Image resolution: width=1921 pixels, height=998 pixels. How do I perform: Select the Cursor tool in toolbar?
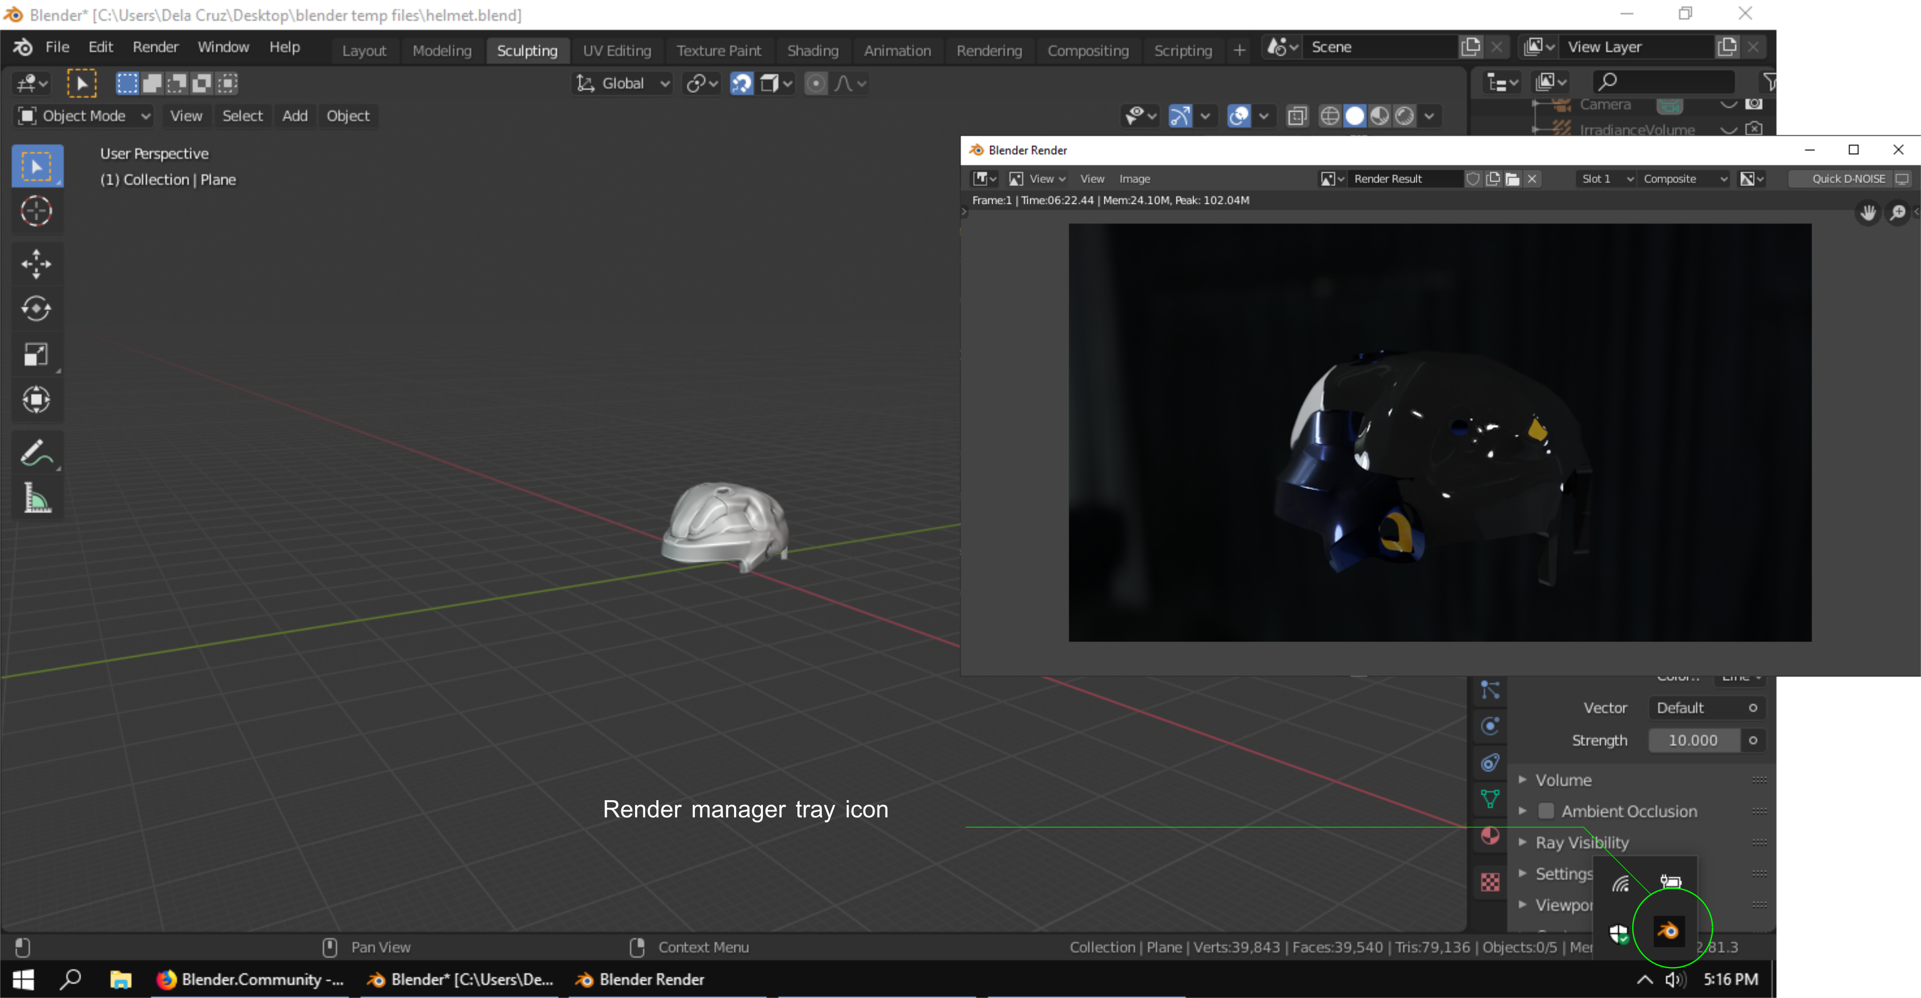(37, 211)
